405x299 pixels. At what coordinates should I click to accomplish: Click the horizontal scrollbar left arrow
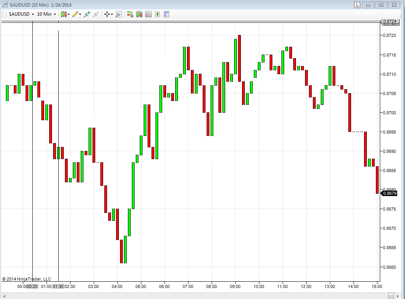(4, 296)
